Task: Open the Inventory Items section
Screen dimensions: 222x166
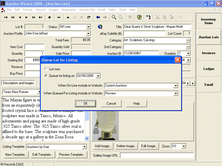Action: (x=208, y=21)
